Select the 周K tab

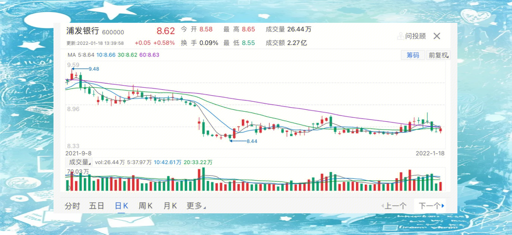(145, 206)
